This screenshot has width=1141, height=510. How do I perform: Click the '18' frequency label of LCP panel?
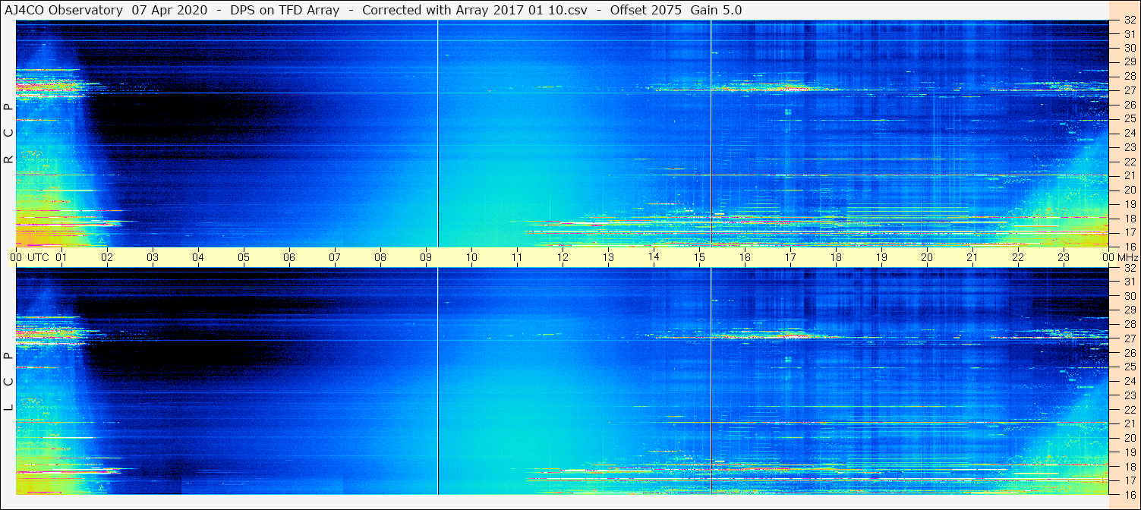(1129, 466)
